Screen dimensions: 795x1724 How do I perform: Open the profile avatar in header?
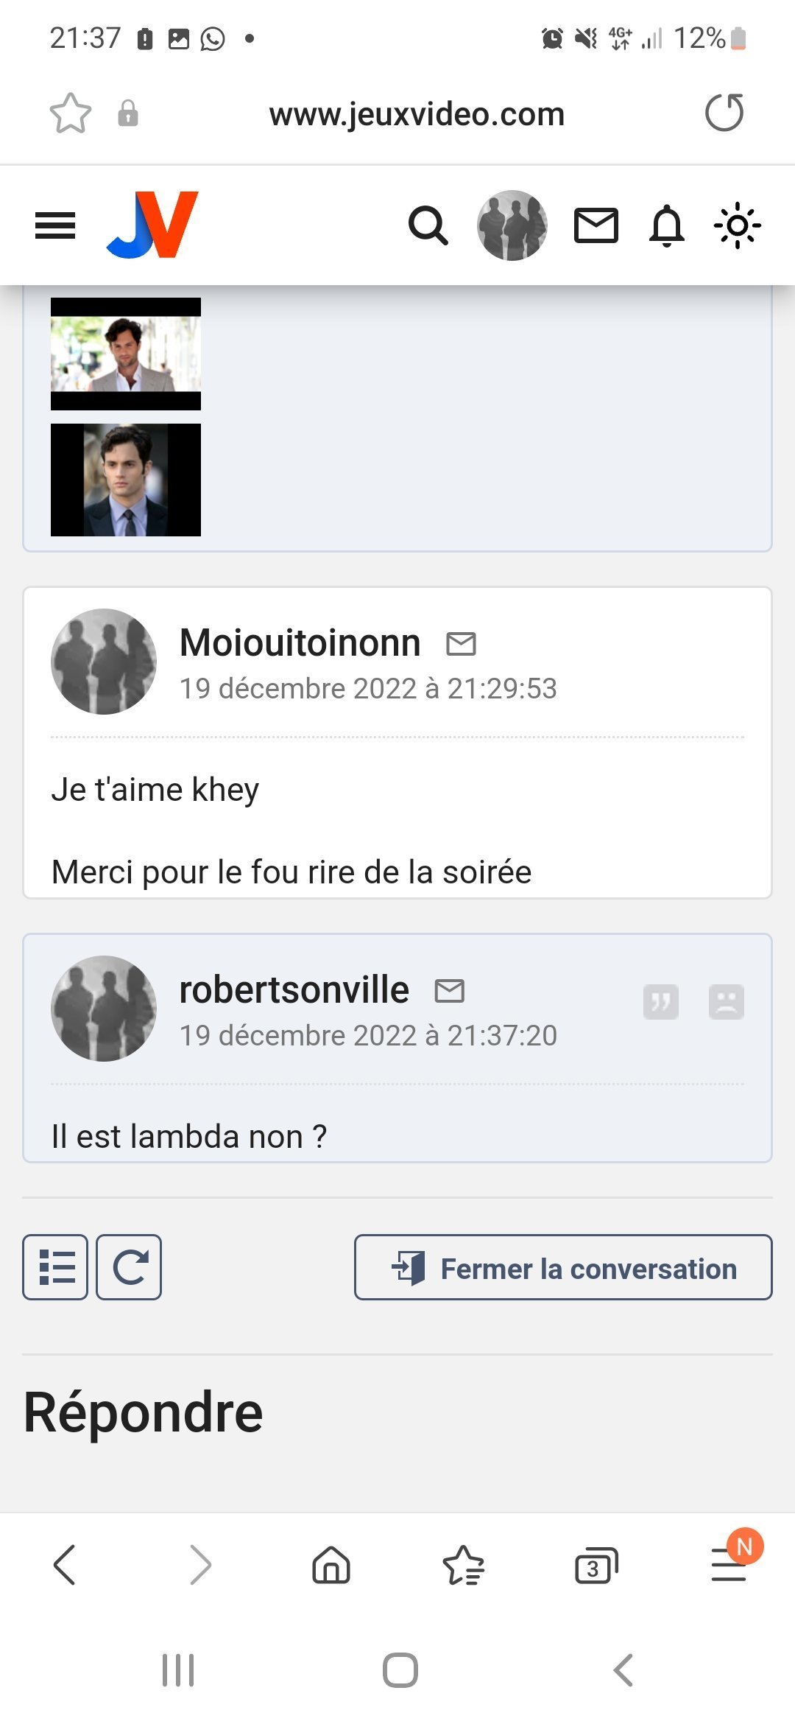tap(512, 225)
